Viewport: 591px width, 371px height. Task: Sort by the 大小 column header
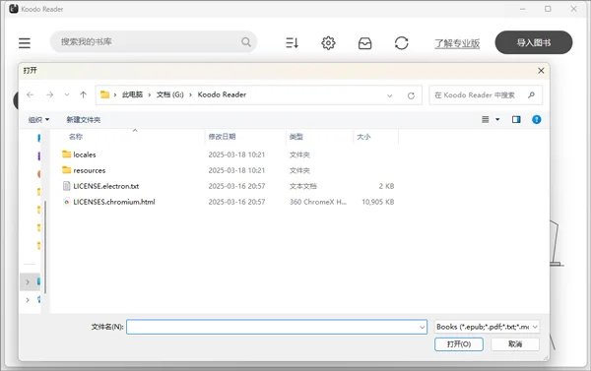[x=363, y=137]
